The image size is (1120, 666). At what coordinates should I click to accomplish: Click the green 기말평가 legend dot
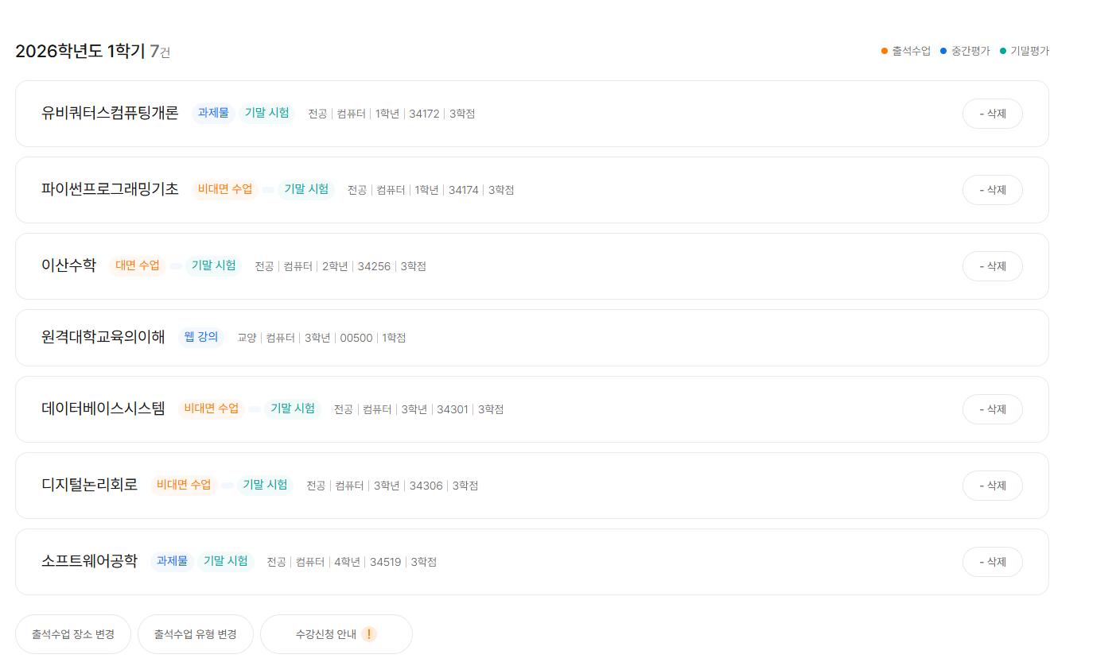pos(1002,51)
